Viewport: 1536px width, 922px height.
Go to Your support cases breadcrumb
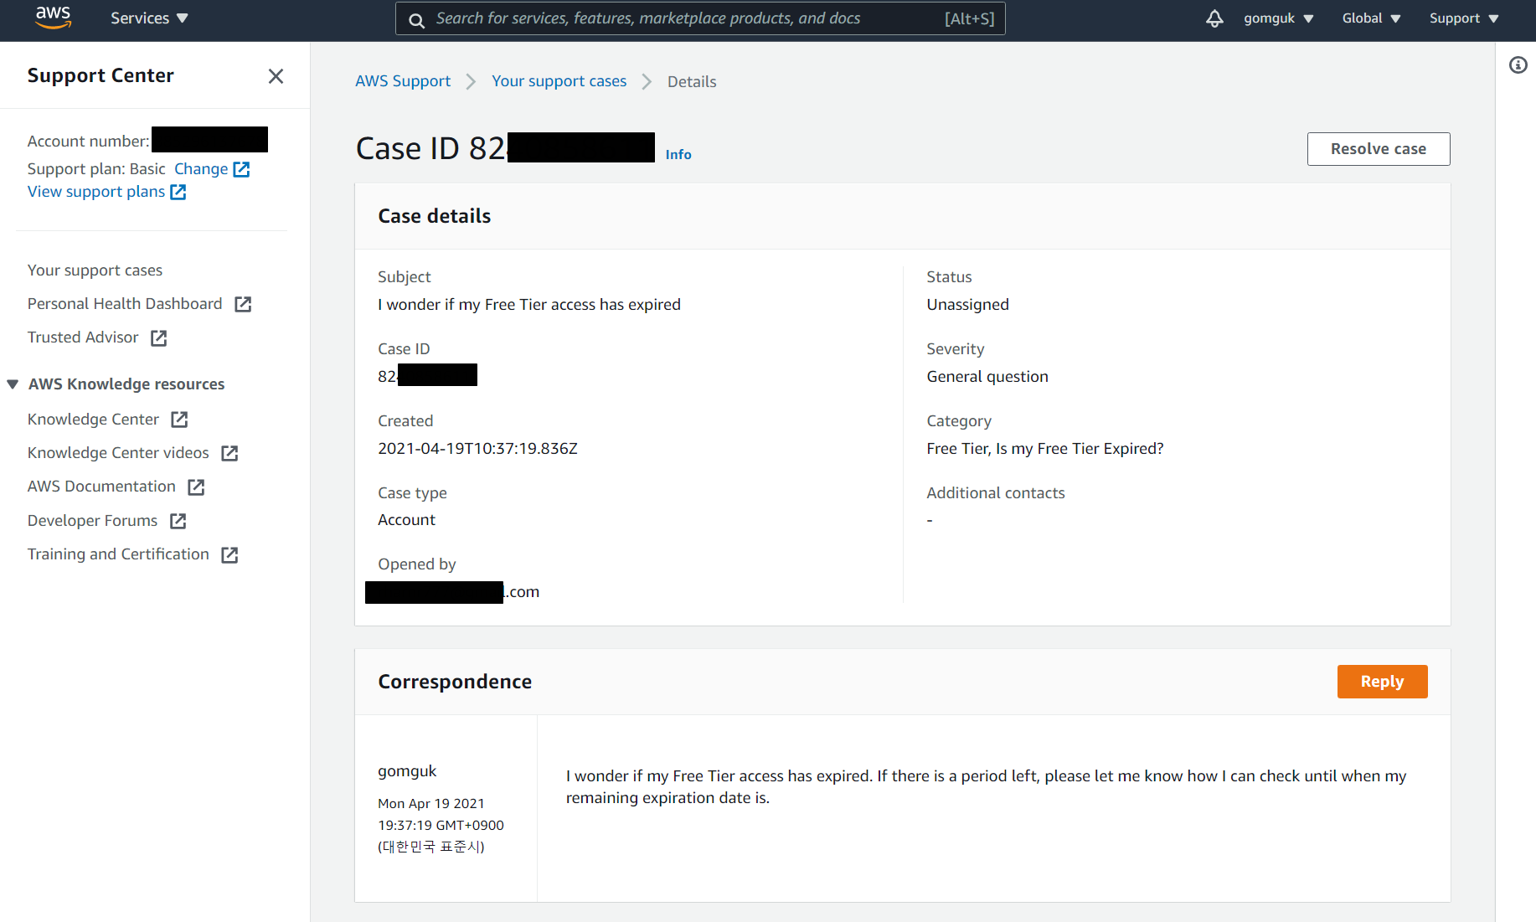[x=559, y=81]
